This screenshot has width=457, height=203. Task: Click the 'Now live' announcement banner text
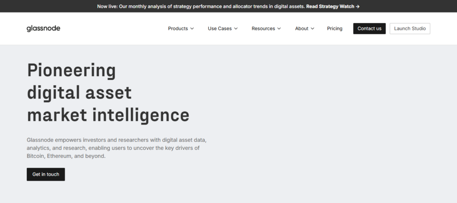(x=201, y=7)
